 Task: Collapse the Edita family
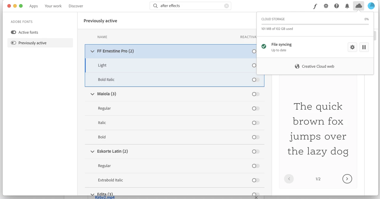pos(92,194)
